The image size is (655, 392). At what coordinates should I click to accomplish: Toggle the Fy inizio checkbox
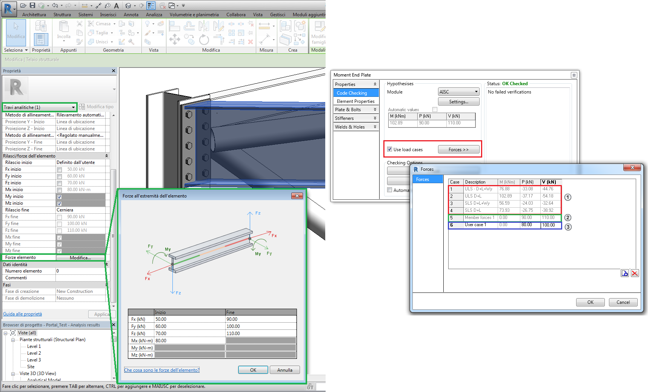coord(59,176)
